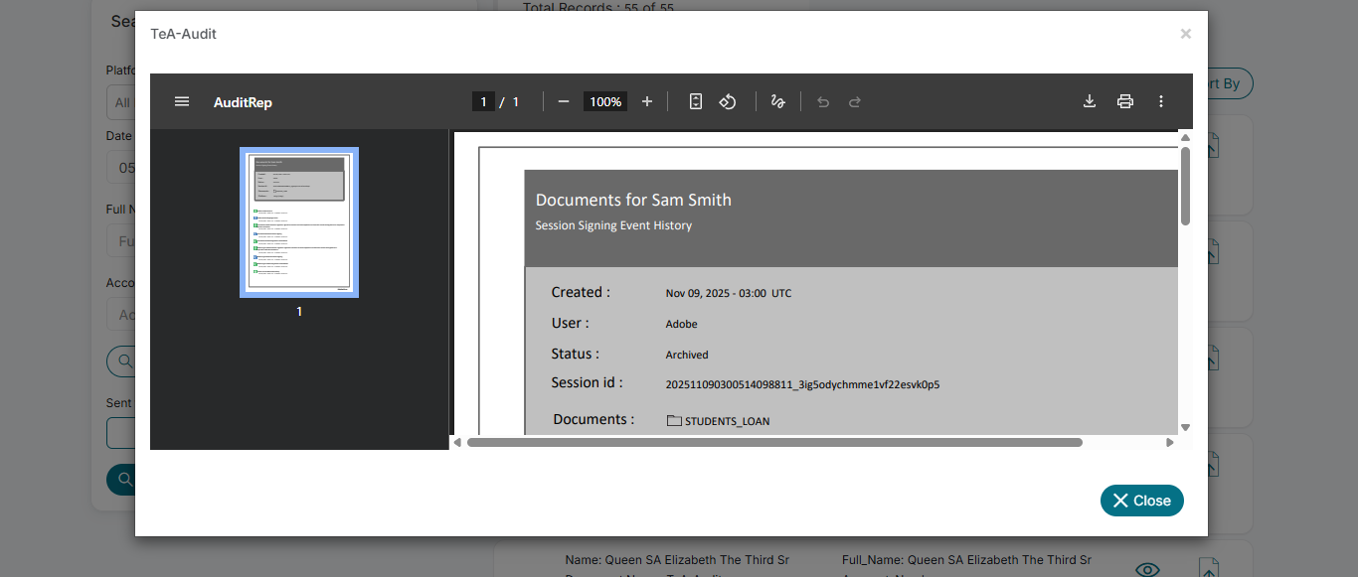Print the audit report

[1125, 101]
